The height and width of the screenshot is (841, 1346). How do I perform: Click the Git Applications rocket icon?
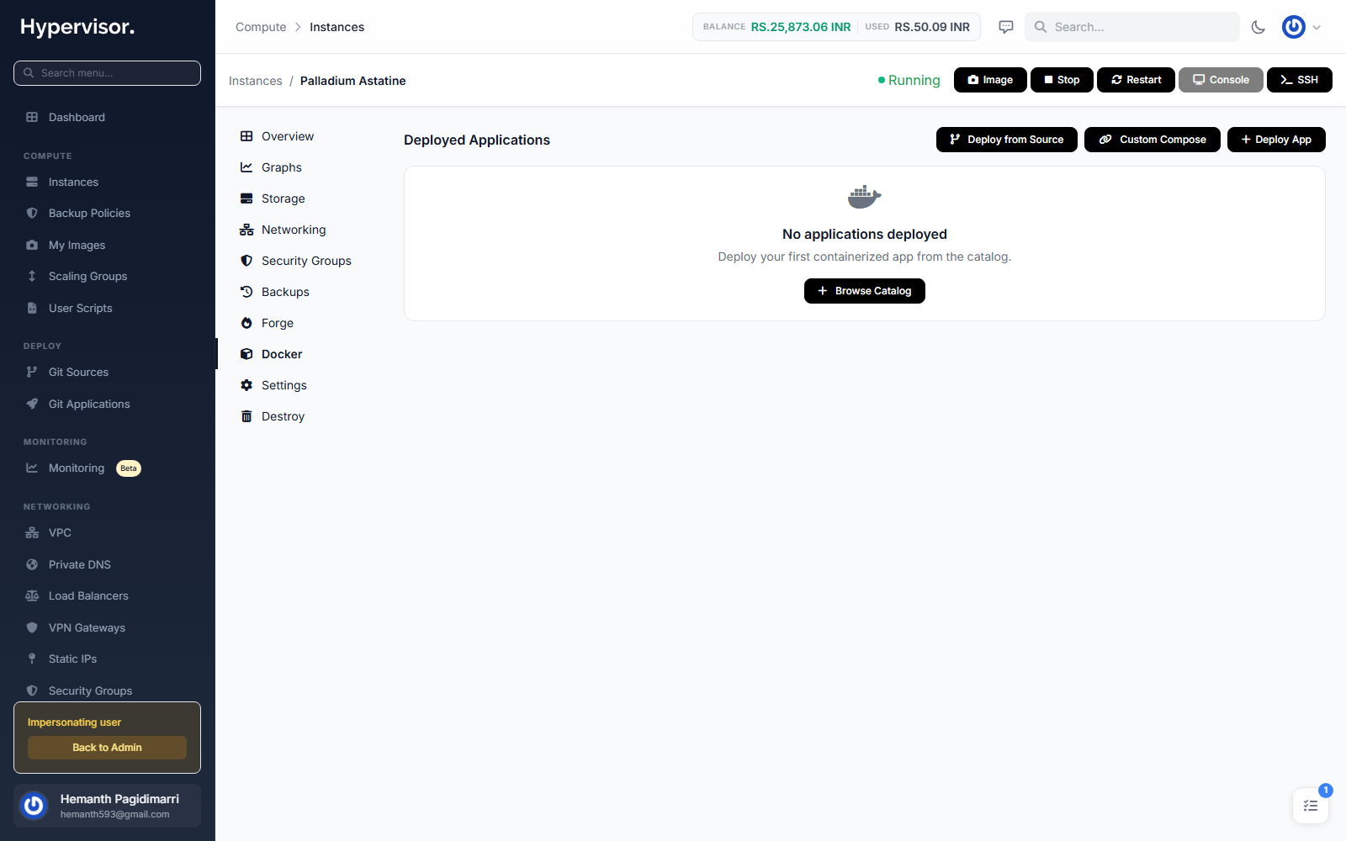[32, 404]
